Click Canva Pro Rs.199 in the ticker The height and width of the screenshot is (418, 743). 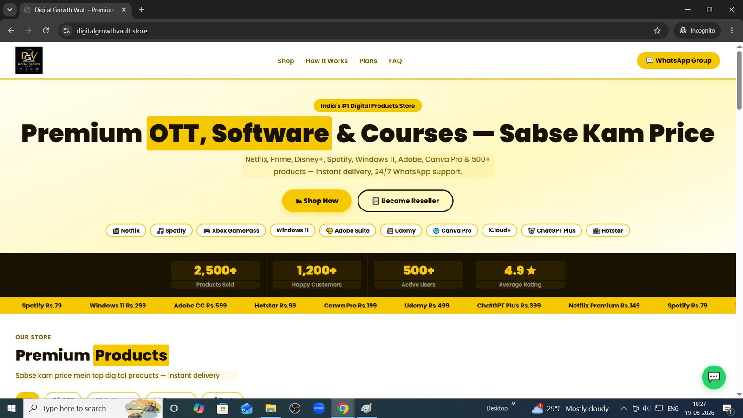(x=350, y=306)
